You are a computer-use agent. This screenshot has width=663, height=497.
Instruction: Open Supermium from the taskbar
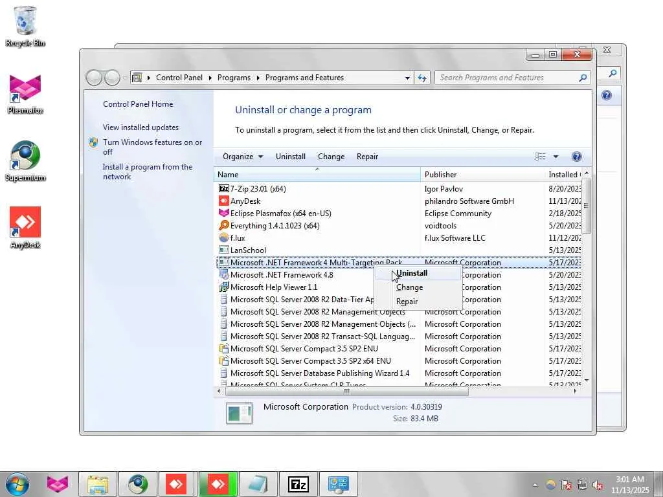click(x=137, y=484)
